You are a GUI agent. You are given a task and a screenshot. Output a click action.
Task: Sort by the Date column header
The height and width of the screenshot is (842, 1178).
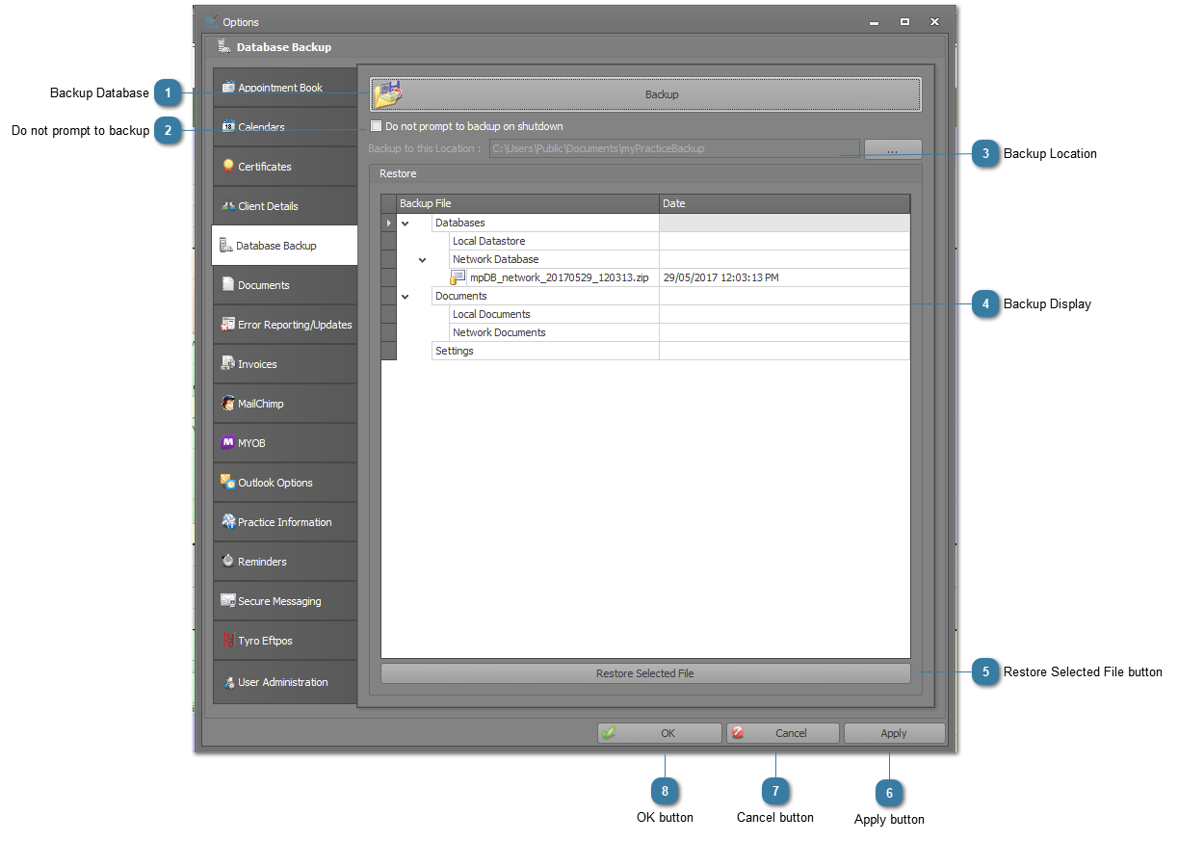coord(784,204)
